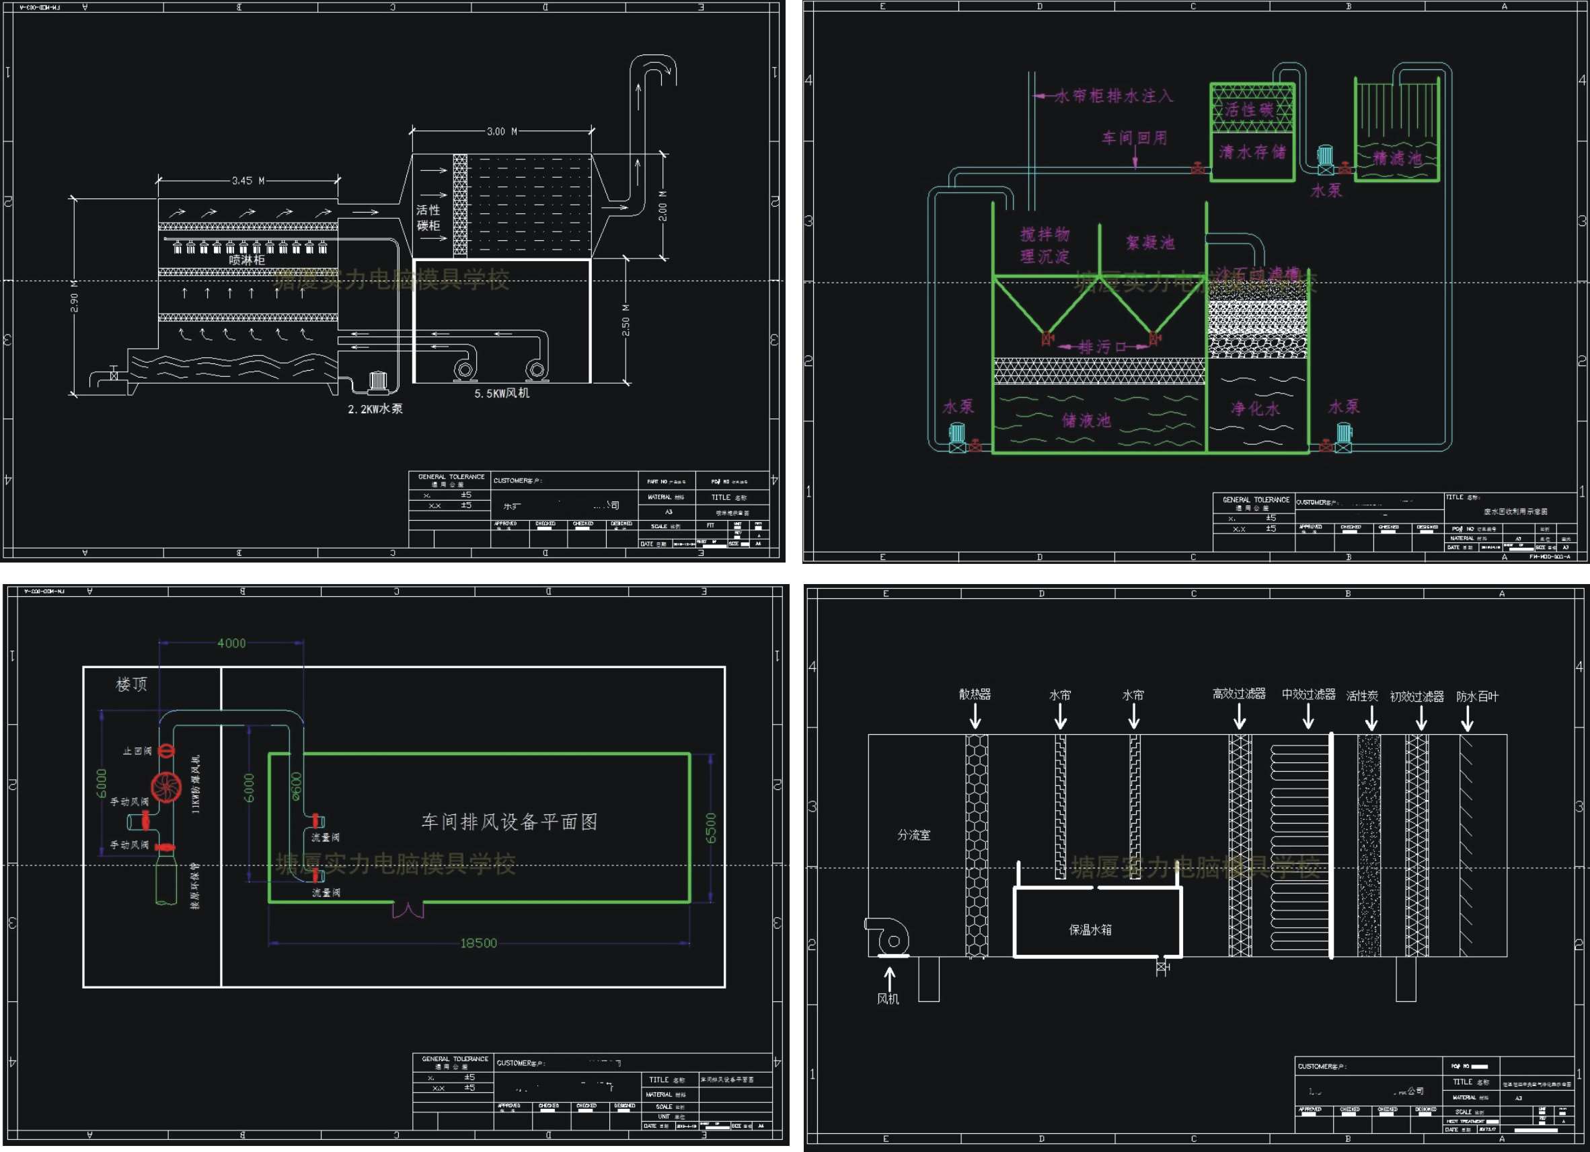This screenshot has height=1152, width=1590.
Task: Select the 中效过滤器 label
Action: click(x=1309, y=694)
